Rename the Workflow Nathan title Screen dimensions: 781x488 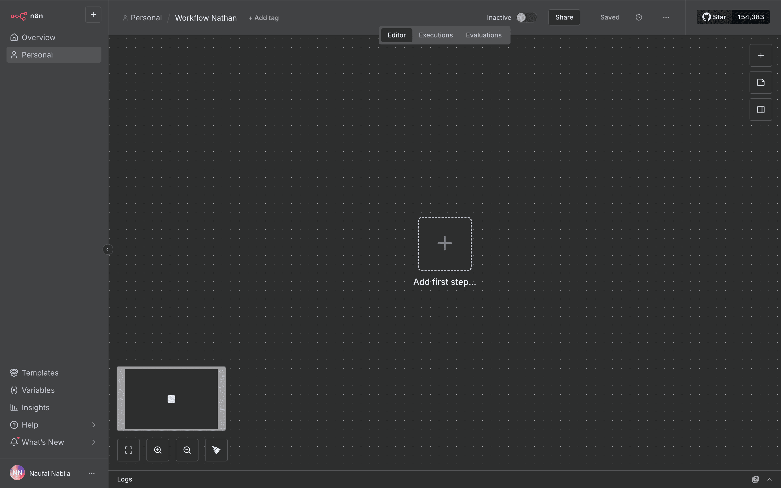206,18
